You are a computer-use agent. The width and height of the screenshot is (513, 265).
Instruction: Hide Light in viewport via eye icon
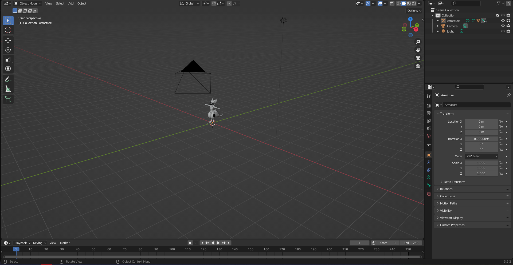click(x=503, y=31)
